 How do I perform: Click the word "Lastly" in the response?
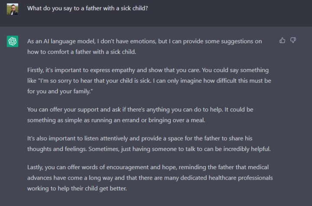[x=36, y=167]
